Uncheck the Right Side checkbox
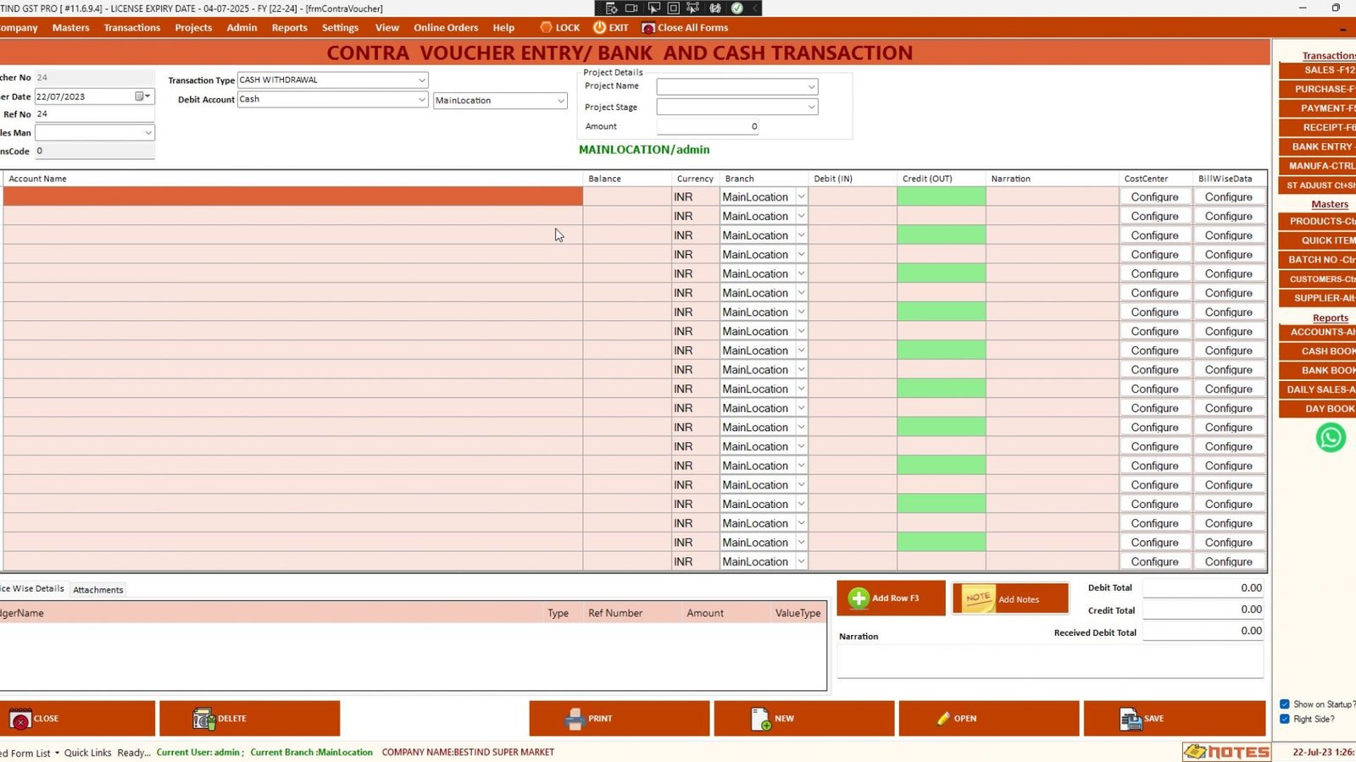The image size is (1356, 762). click(x=1285, y=719)
